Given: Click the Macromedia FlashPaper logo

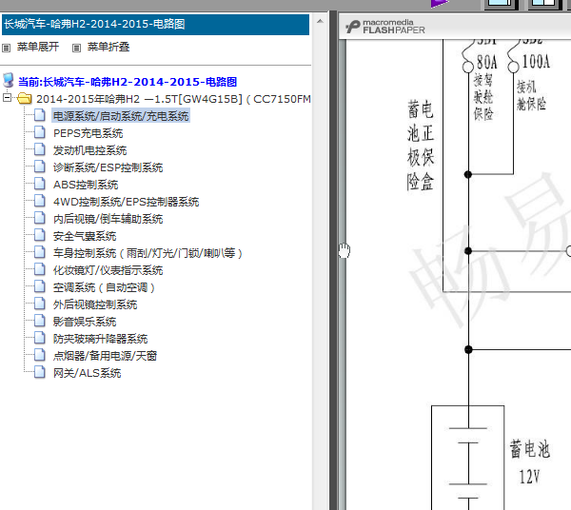Looking at the screenshot, I should coord(385,27).
